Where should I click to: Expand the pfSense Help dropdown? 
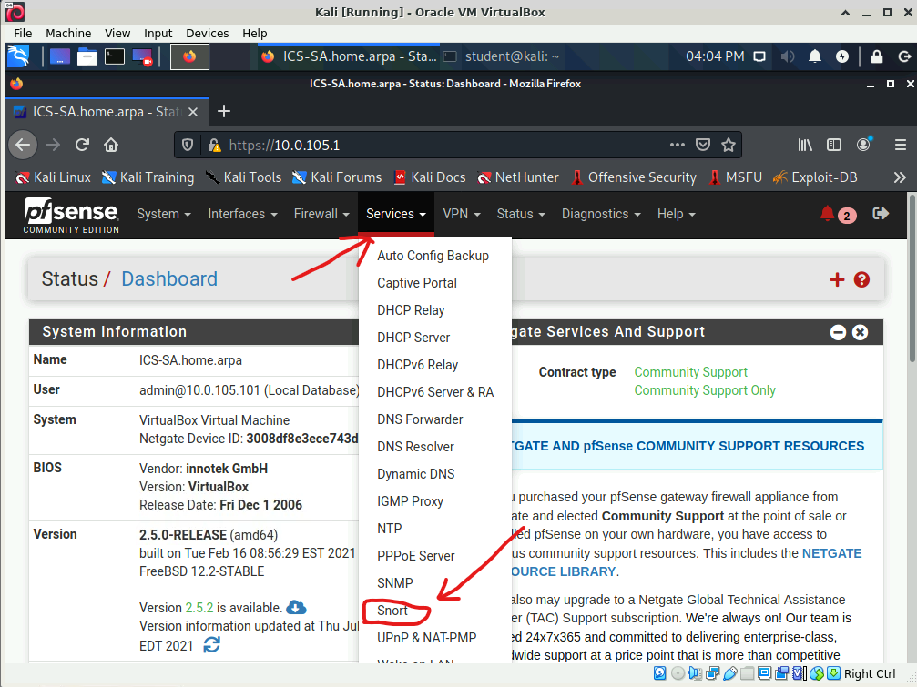click(676, 214)
